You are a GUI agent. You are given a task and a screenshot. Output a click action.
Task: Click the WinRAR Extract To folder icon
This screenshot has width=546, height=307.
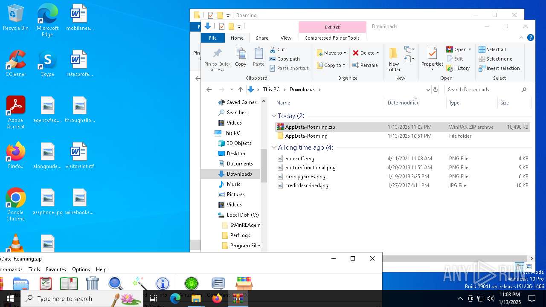tap(20, 283)
